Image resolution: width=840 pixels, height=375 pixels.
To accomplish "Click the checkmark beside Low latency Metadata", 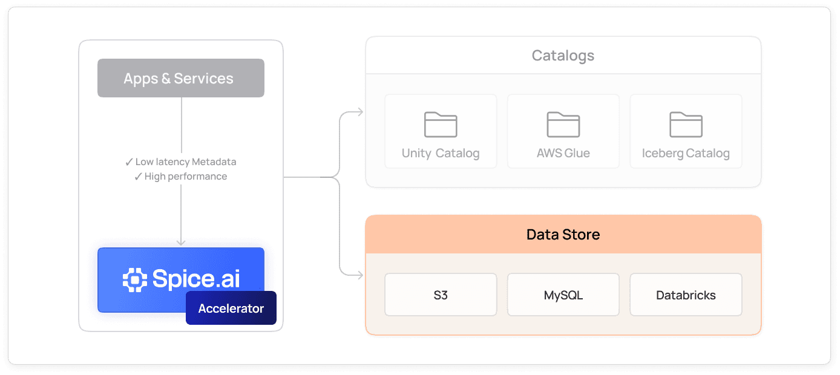I will tap(129, 162).
